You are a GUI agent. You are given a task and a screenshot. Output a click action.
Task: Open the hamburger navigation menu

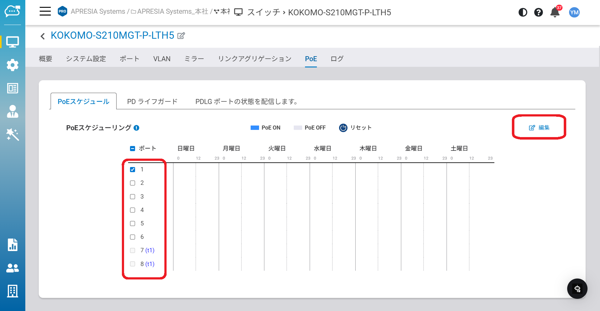pos(45,12)
